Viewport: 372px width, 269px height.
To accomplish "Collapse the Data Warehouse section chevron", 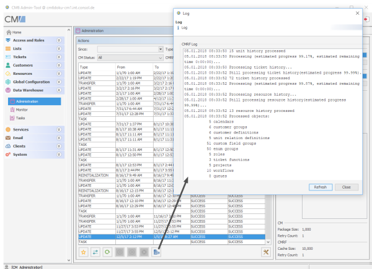I will (58, 90).
